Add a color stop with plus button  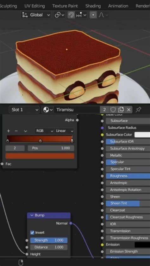click(8, 131)
